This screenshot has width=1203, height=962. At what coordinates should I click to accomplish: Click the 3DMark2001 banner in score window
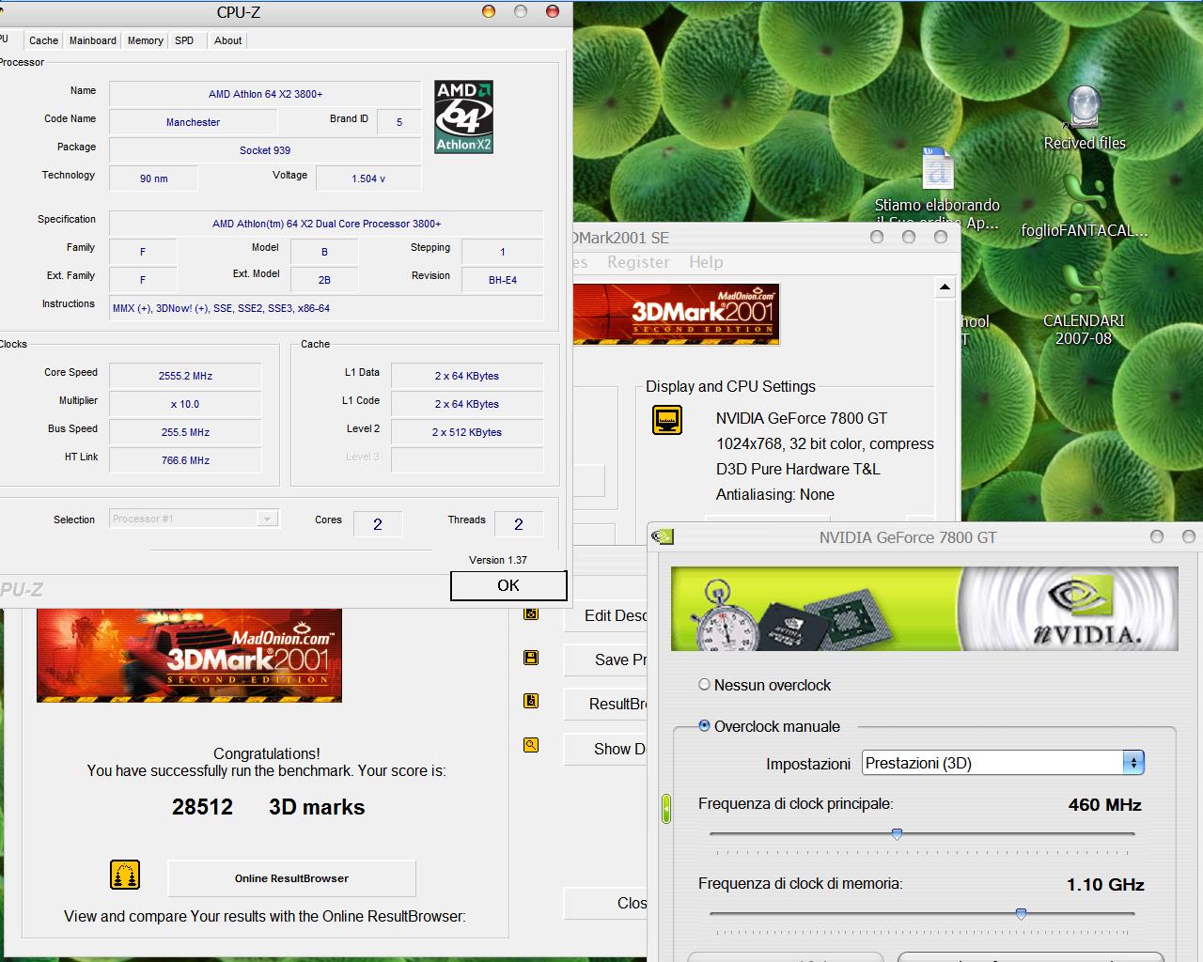coord(189,655)
